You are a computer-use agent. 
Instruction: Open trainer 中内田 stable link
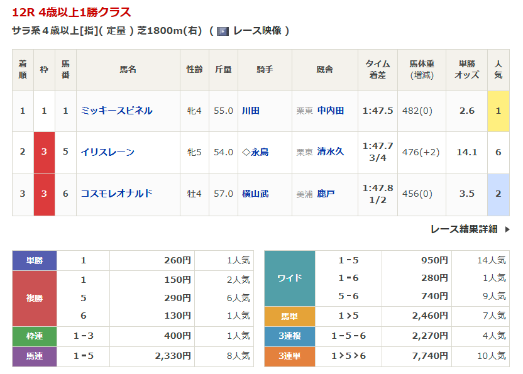coord(331,111)
